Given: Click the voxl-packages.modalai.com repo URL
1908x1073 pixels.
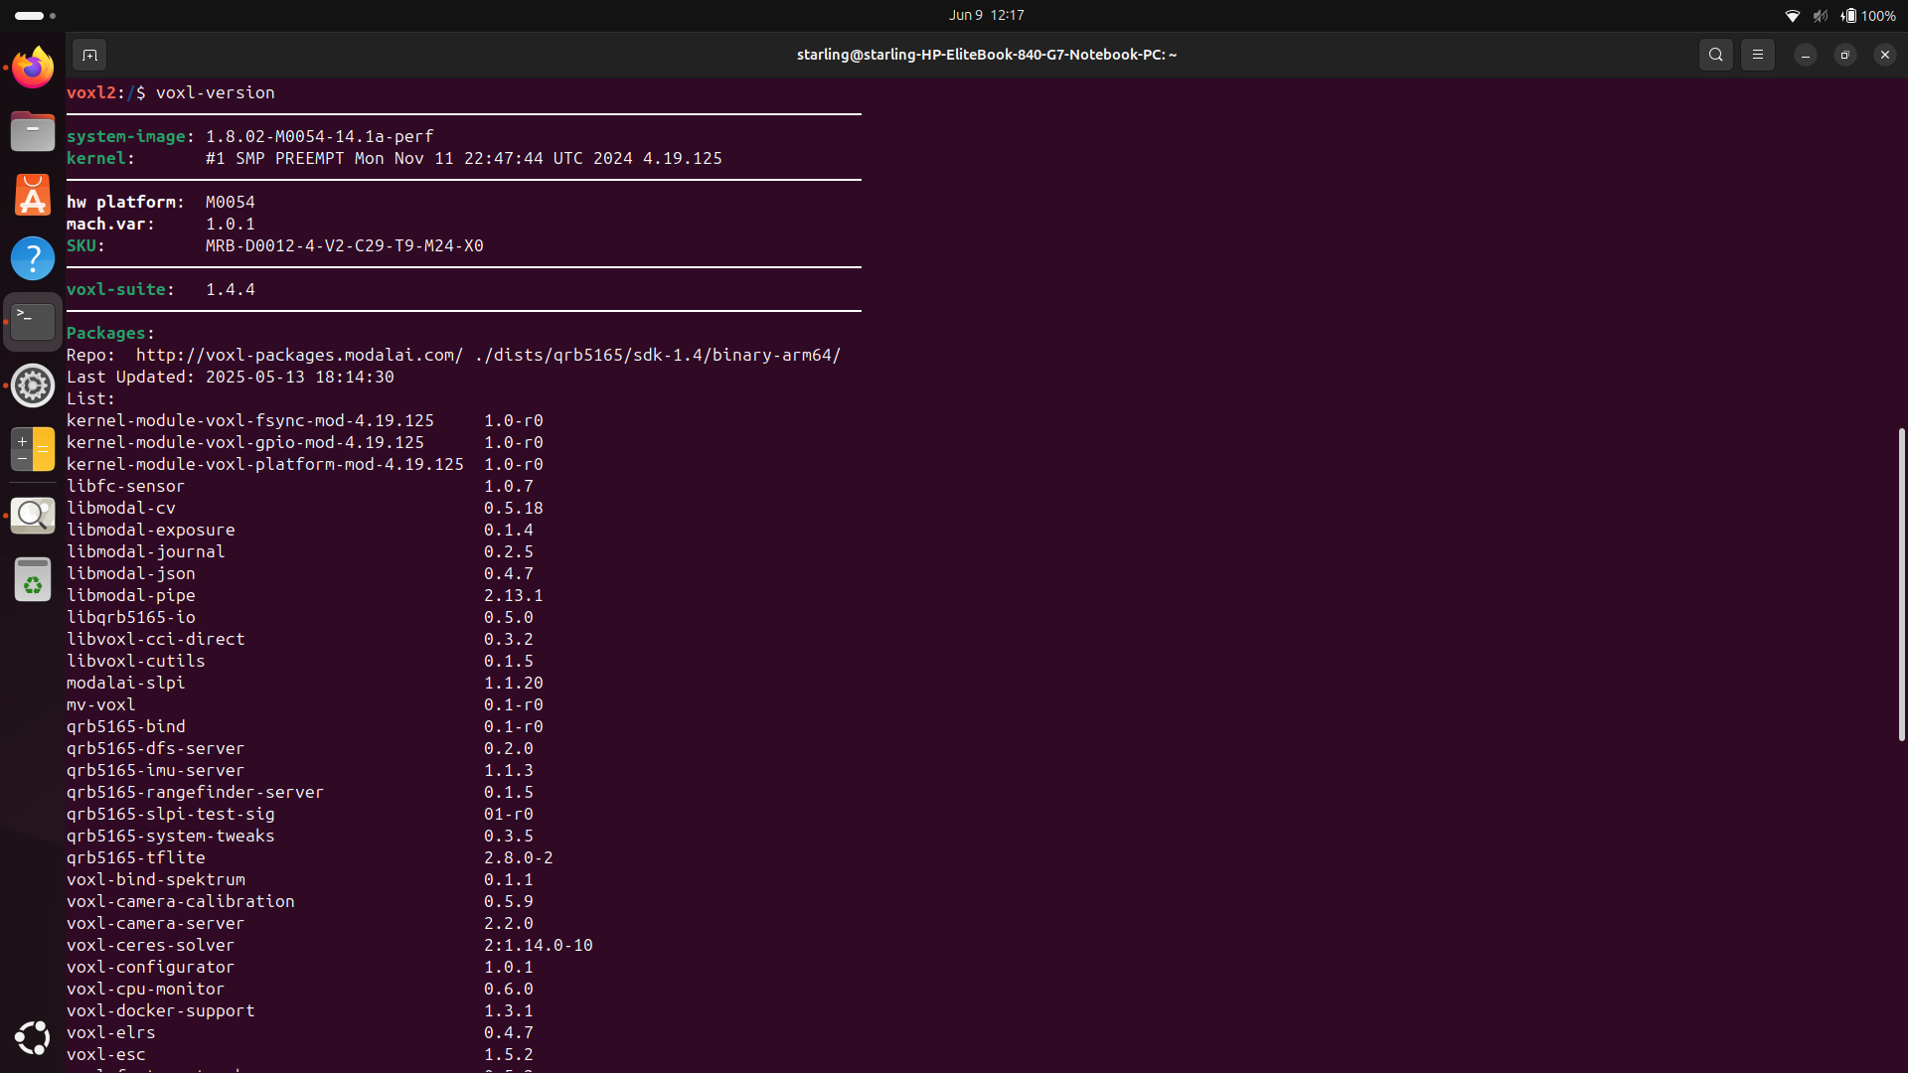Looking at the screenshot, I should click(x=299, y=355).
